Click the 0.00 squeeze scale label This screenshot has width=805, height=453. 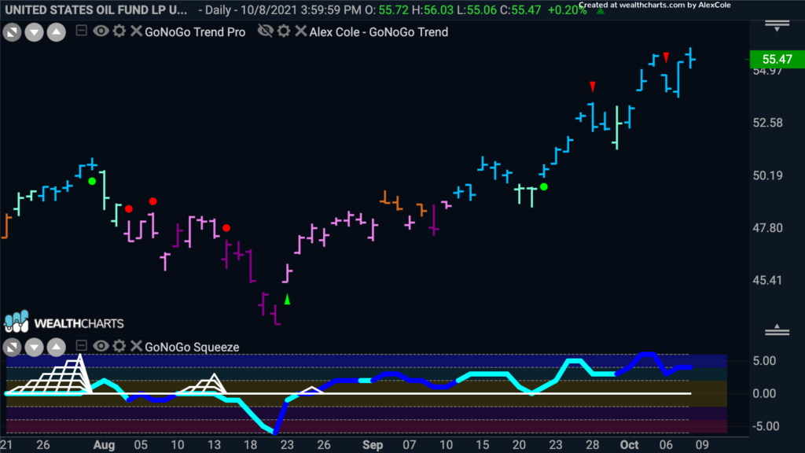click(764, 394)
